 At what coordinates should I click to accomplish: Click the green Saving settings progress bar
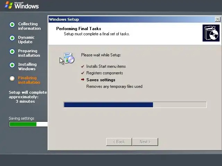click(x=28, y=124)
